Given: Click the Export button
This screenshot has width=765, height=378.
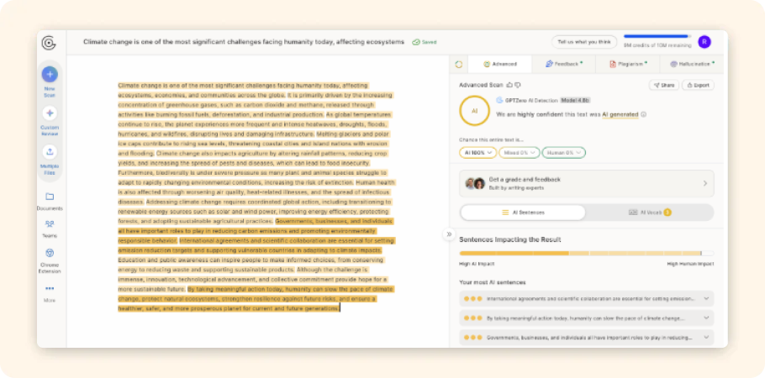Looking at the screenshot, I should [698, 86].
